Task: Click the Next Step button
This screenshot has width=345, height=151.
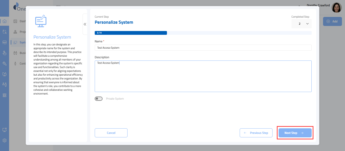Action: click(295, 133)
